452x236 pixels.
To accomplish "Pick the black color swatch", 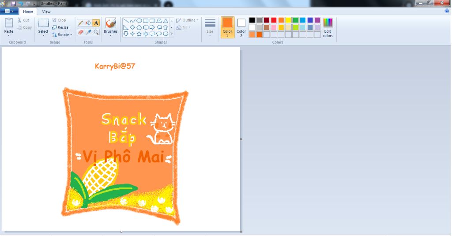I will click(252, 20).
